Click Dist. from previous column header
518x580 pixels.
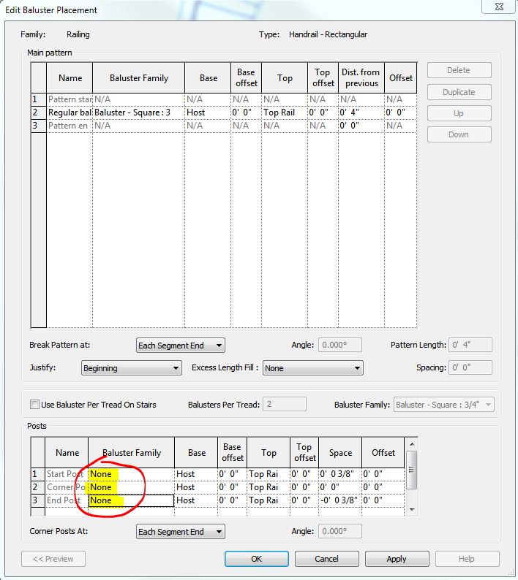361,78
